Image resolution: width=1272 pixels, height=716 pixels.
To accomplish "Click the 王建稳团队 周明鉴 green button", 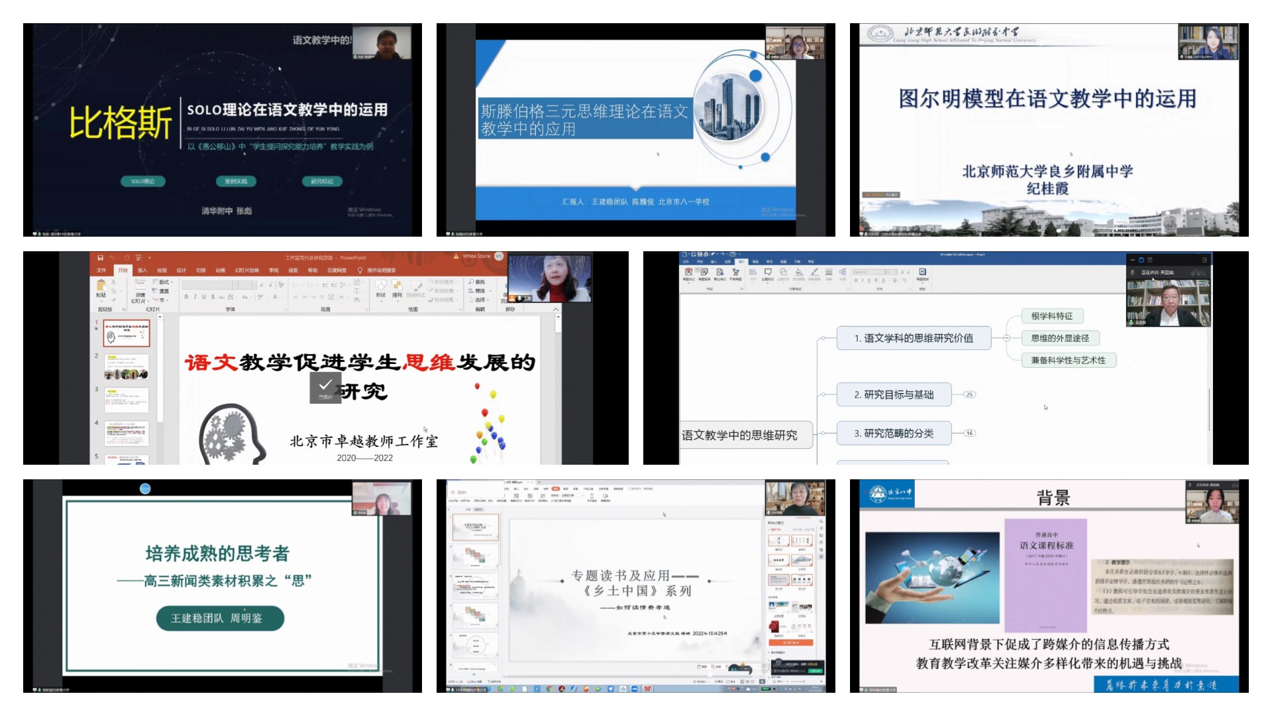I will 220,618.
